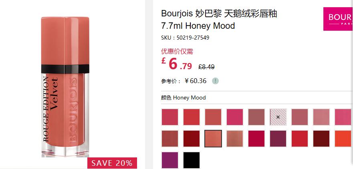
Task: Click the SAVE 20% badge
Action: click(112, 163)
